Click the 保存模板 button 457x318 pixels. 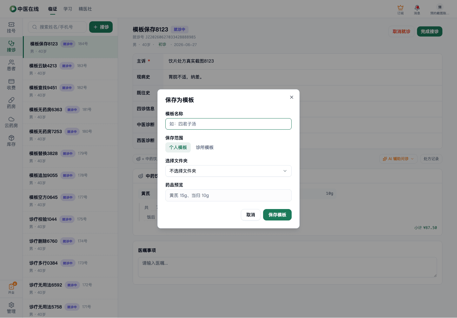[x=277, y=215]
